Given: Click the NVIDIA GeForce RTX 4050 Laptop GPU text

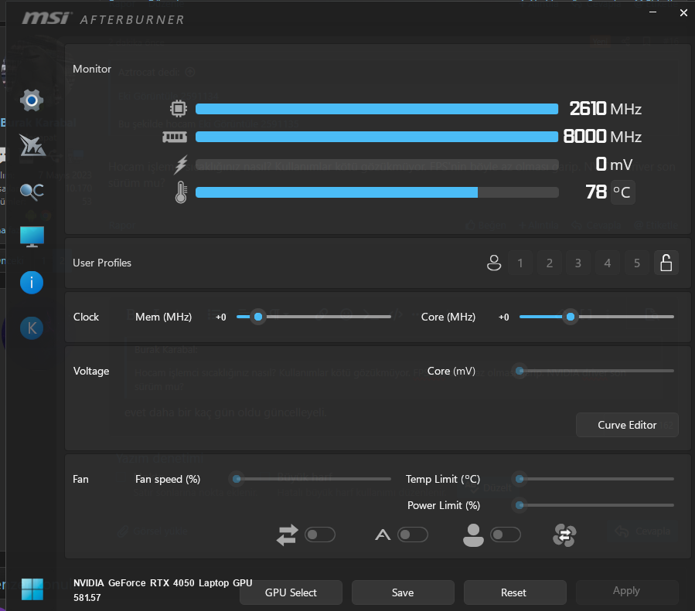Looking at the screenshot, I should click(162, 582).
